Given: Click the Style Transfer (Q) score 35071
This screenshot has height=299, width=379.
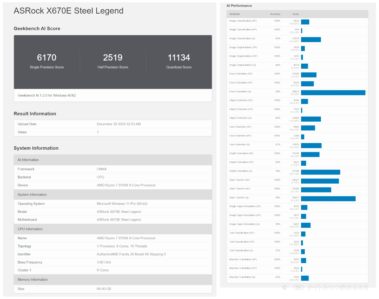Looking at the screenshot, I should coord(296,197).
